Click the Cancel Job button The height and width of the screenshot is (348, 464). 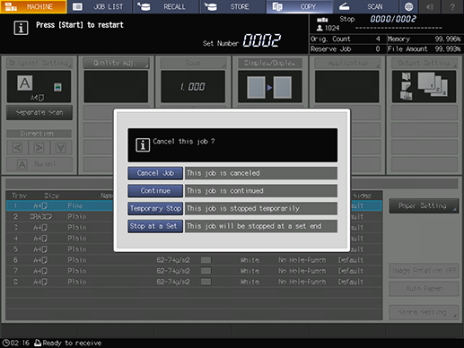pos(155,173)
